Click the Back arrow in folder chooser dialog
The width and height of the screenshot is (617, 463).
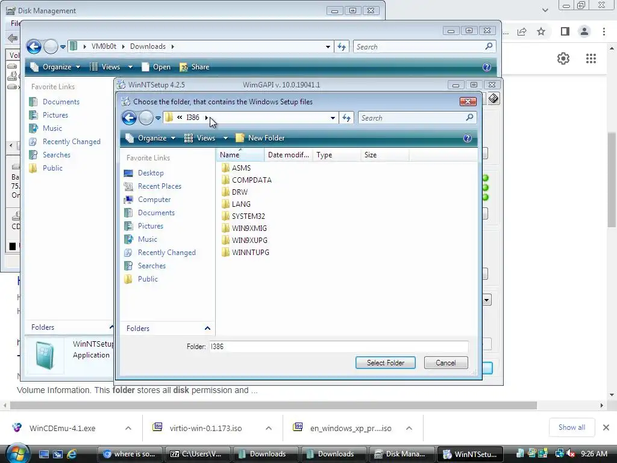[x=129, y=118]
